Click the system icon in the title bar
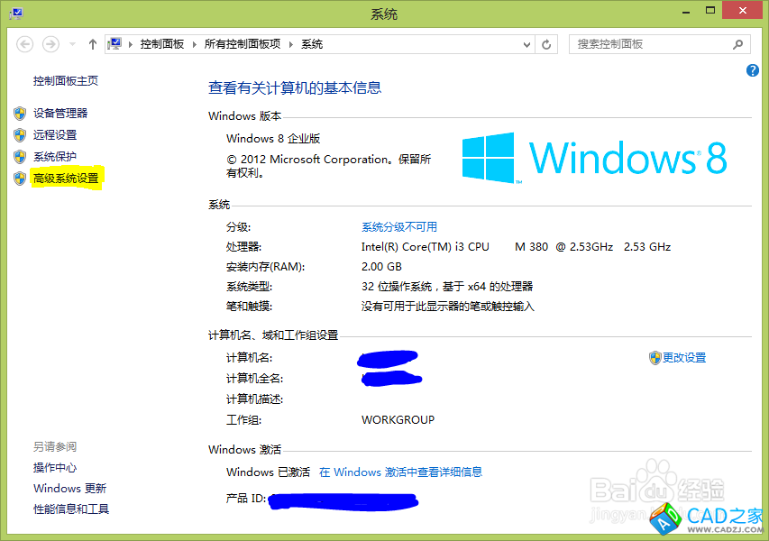The width and height of the screenshot is (769, 541). (x=16, y=14)
